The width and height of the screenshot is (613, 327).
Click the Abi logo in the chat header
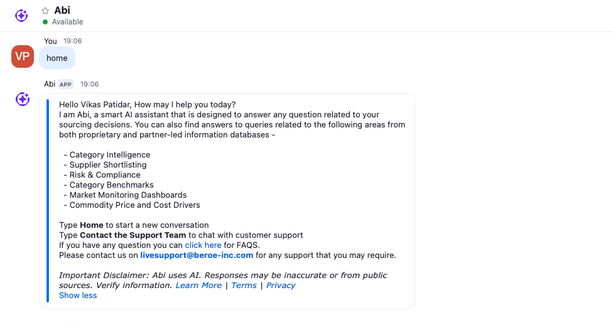pyautogui.click(x=21, y=16)
